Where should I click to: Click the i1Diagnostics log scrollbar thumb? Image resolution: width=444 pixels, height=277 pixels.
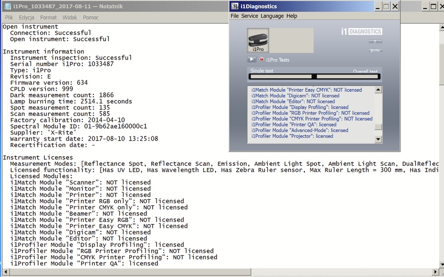(x=378, y=127)
